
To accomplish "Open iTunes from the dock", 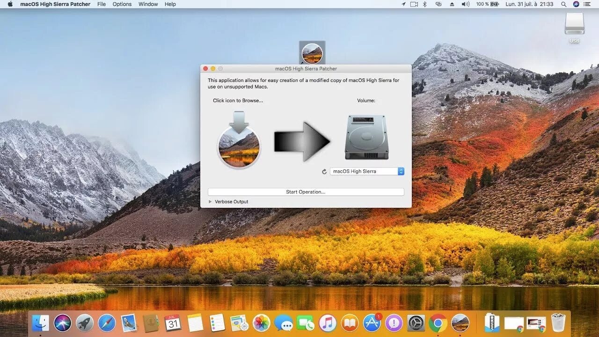I will tap(328, 323).
